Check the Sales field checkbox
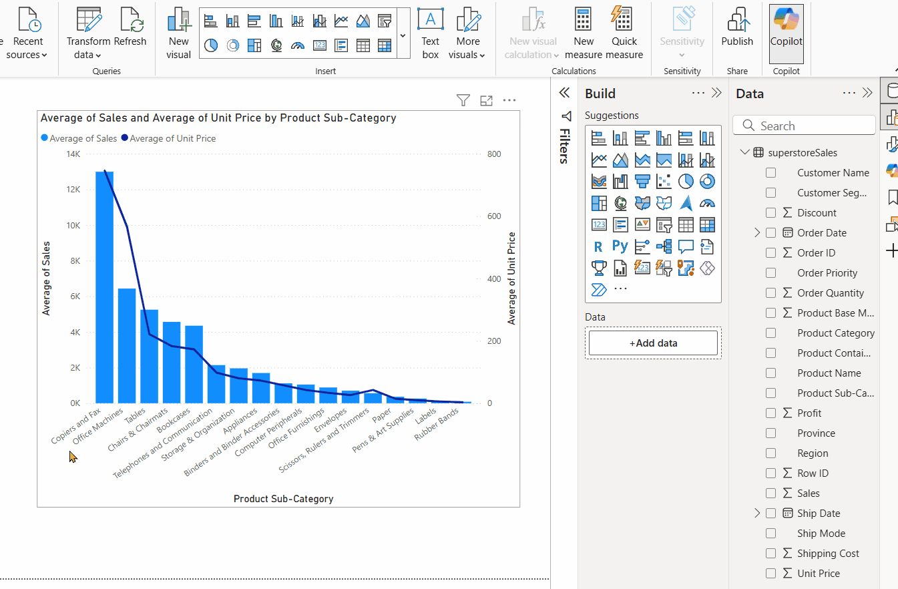The height and width of the screenshot is (589, 898). (770, 493)
